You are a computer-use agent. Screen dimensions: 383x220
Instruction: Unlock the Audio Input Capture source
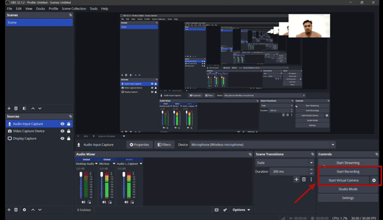(69, 124)
